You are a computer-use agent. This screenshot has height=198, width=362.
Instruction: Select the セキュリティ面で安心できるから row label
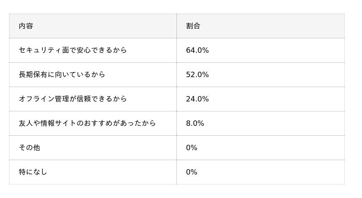coord(73,51)
